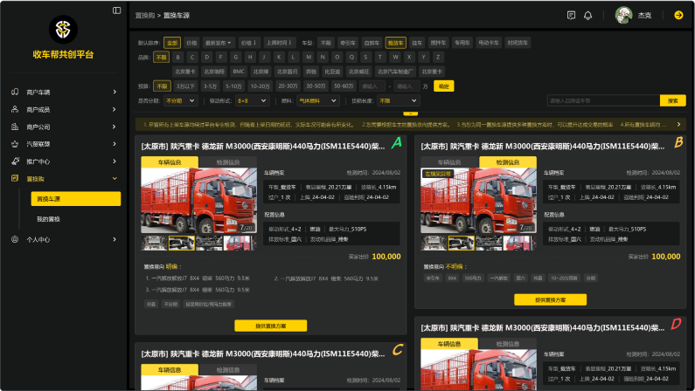Click 提供置换方案 on card B

tap(550, 300)
